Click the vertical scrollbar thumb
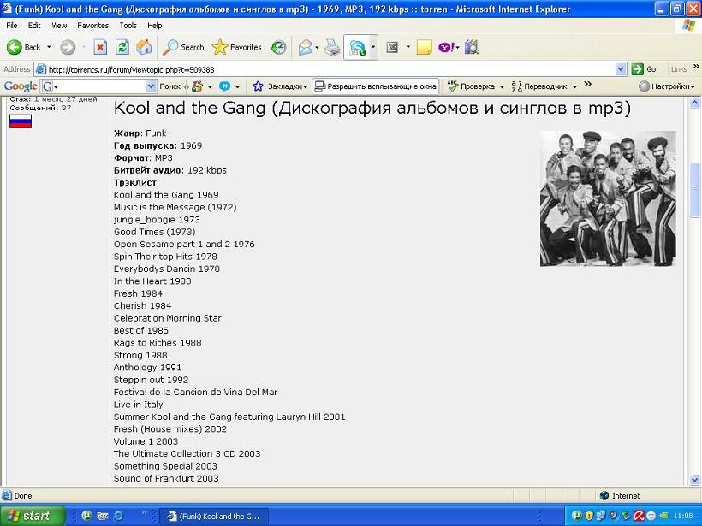This screenshot has height=526, width=702. click(695, 190)
